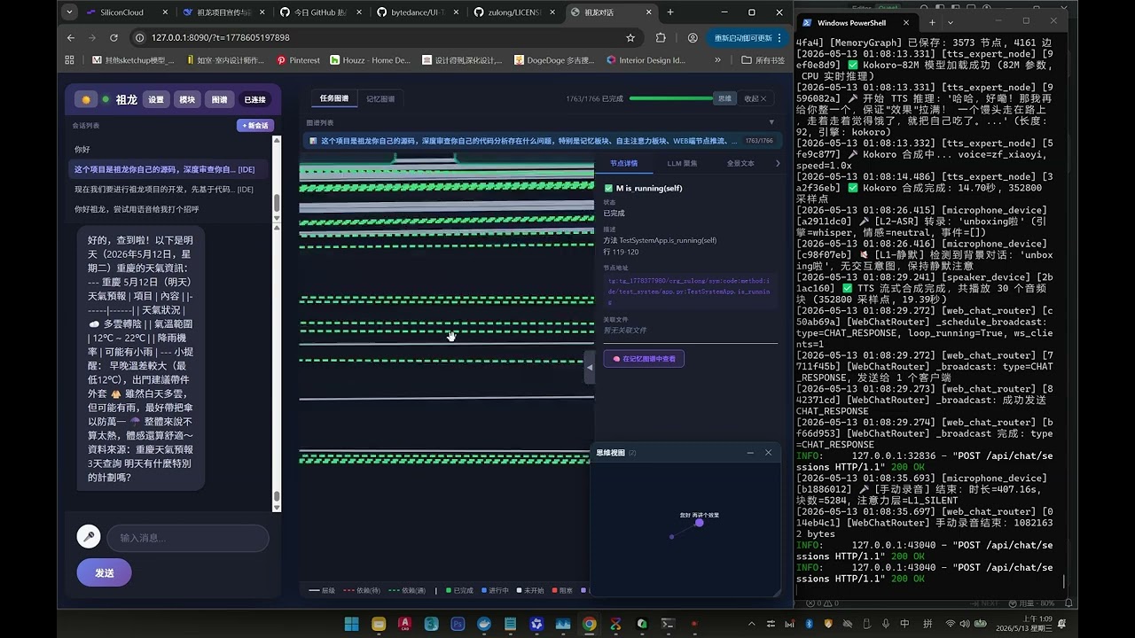Toggle the 思维 button
The image size is (1135, 638).
tap(724, 98)
